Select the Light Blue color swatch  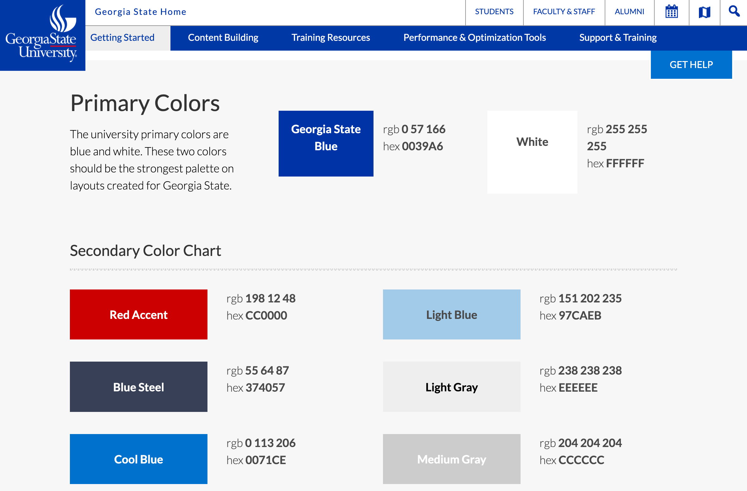coord(451,314)
